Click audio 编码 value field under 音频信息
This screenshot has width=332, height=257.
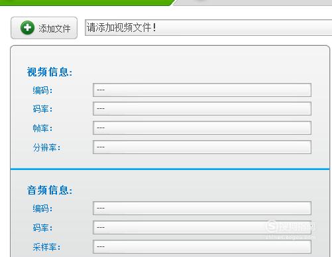tap(202, 208)
